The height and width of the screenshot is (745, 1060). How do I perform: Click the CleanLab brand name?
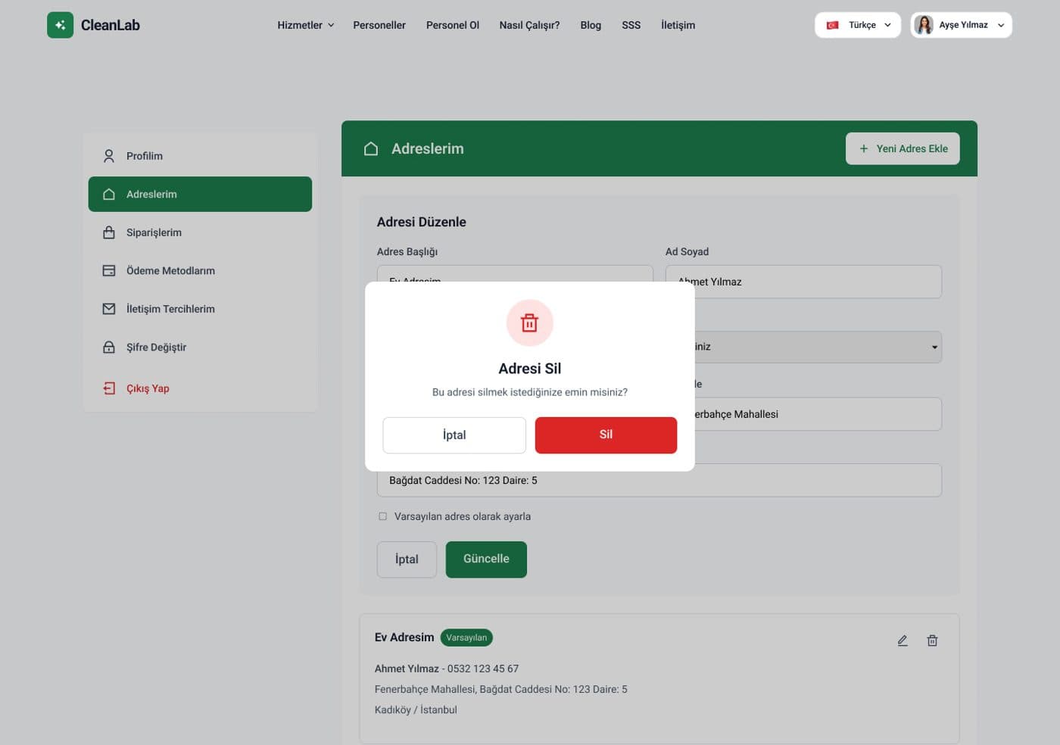(x=111, y=25)
